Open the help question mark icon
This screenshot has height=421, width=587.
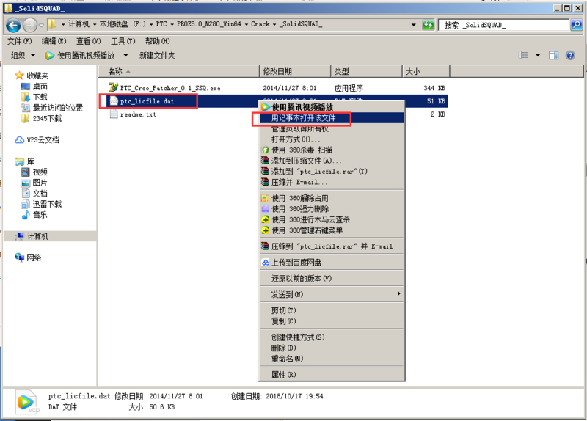(x=570, y=56)
